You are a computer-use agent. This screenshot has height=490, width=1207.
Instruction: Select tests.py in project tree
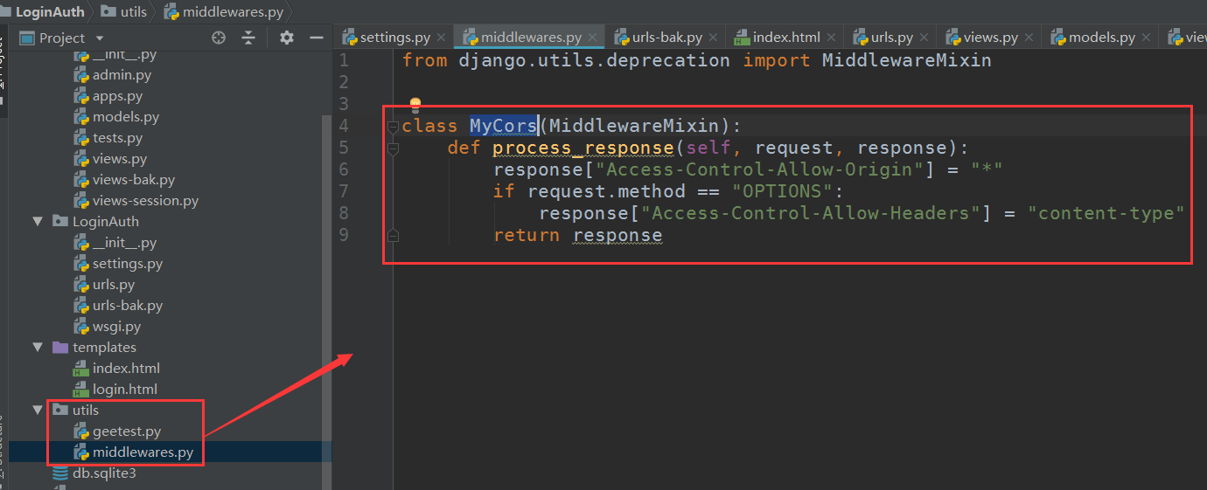point(117,138)
